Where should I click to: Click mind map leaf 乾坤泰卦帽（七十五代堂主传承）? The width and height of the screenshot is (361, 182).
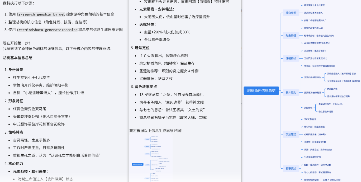pyautogui.click(x=319, y=36)
